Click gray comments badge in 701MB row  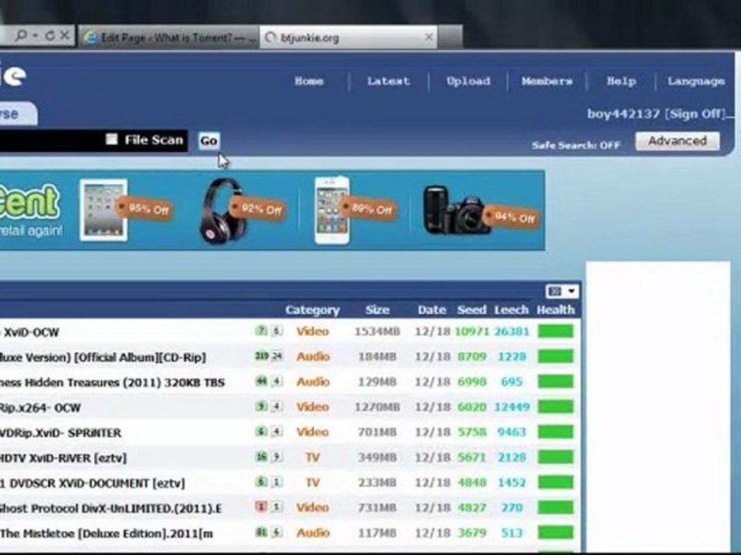(x=277, y=432)
